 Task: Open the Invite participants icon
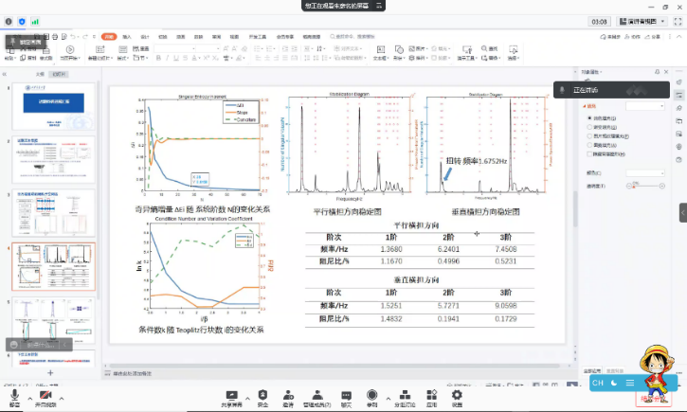click(288, 395)
